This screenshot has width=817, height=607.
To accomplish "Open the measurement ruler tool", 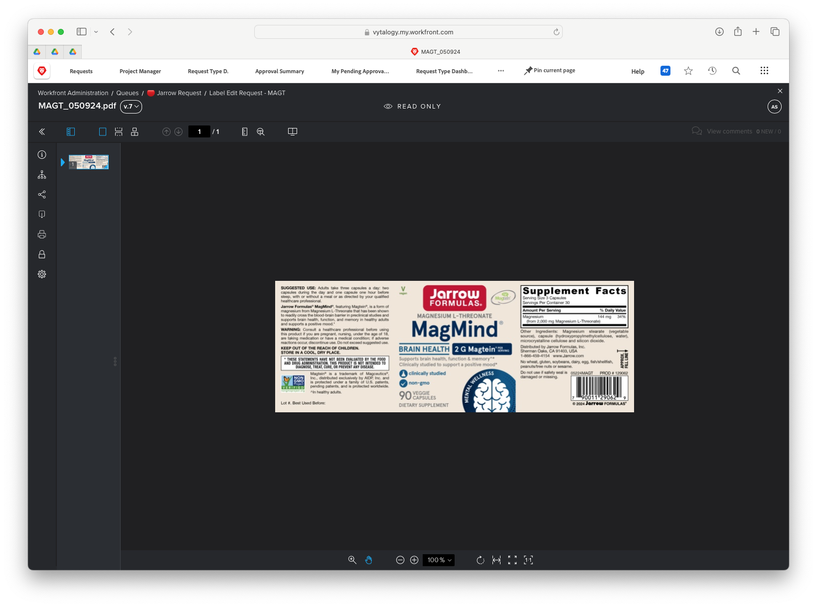I will point(245,131).
